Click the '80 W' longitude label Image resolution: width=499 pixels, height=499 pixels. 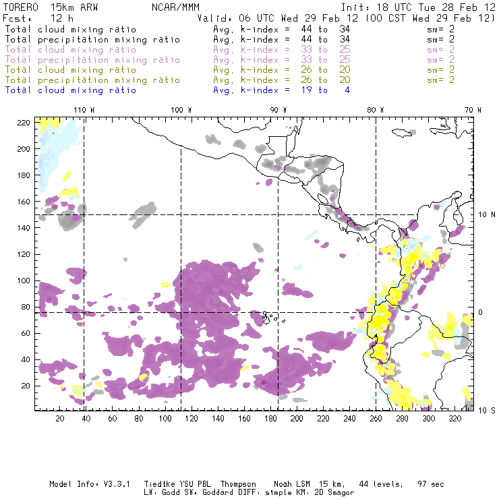point(376,110)
